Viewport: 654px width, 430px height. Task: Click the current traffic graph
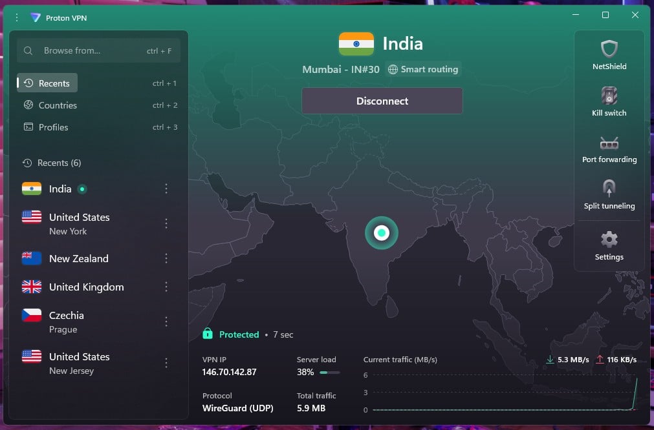505,392
